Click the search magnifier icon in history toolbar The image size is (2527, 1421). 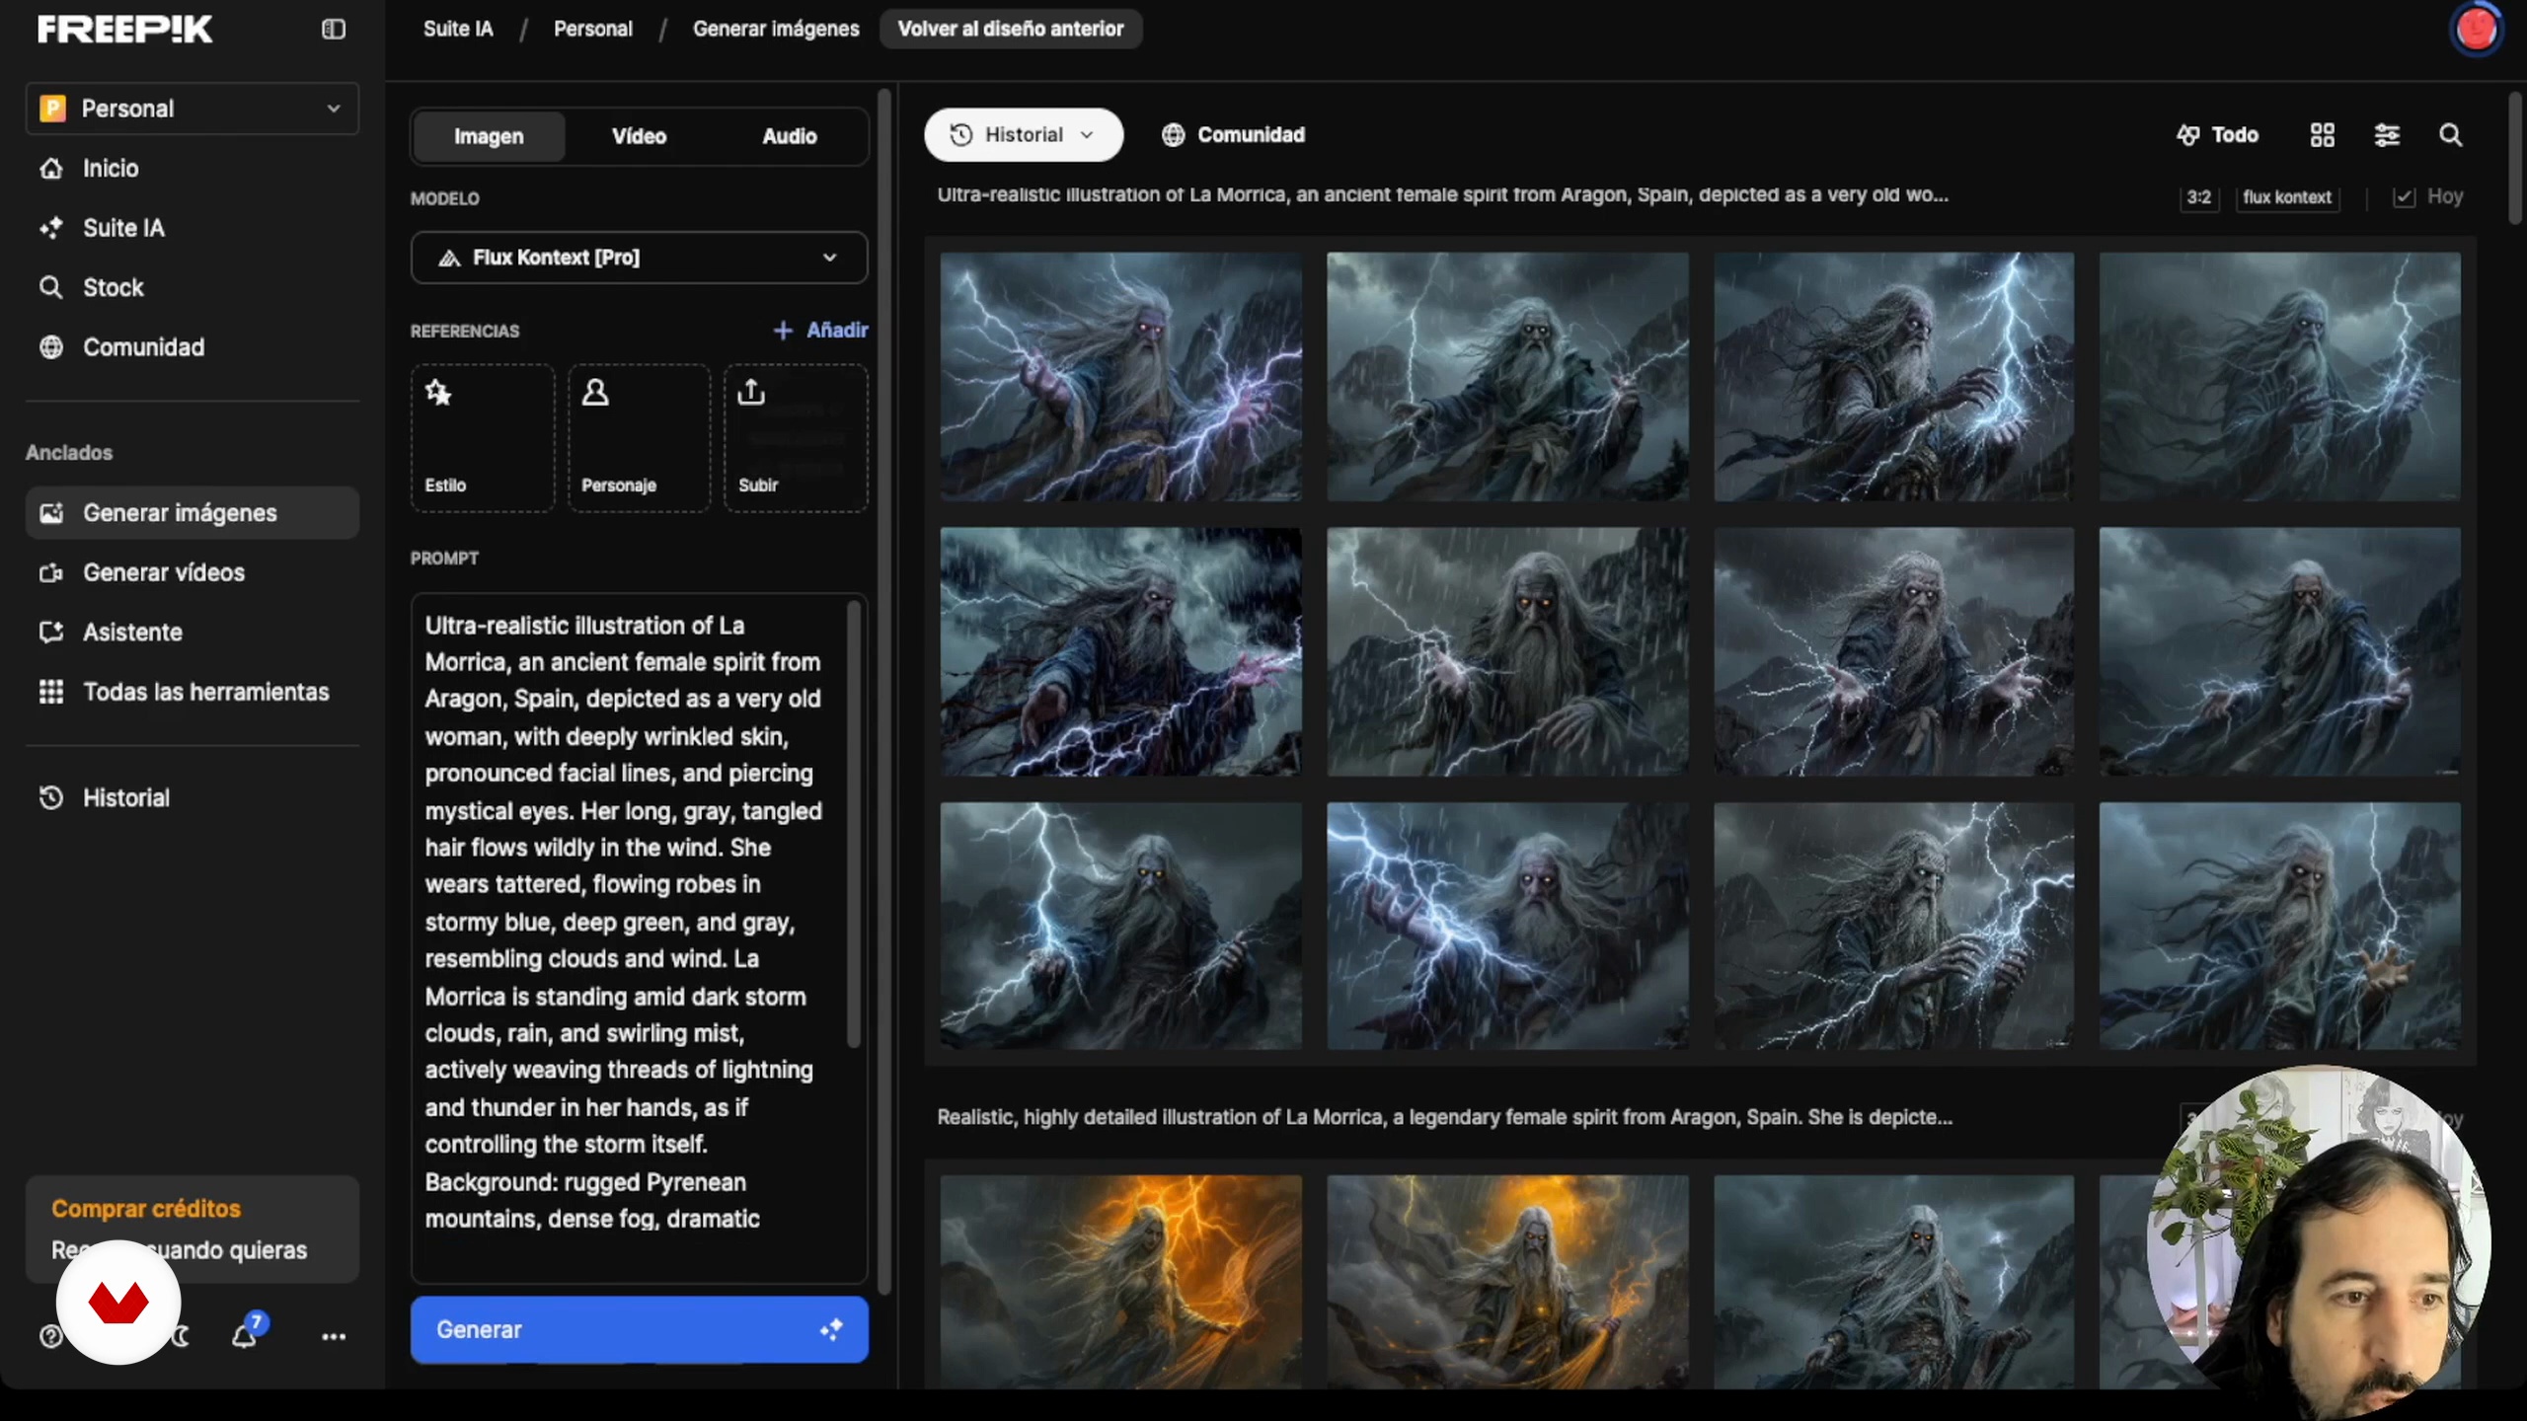(x=2450, y=135)
